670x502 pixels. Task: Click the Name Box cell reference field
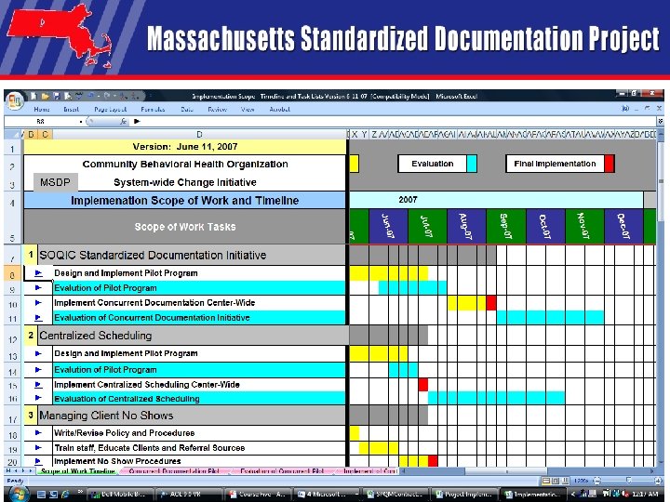[x=42, y=121]
